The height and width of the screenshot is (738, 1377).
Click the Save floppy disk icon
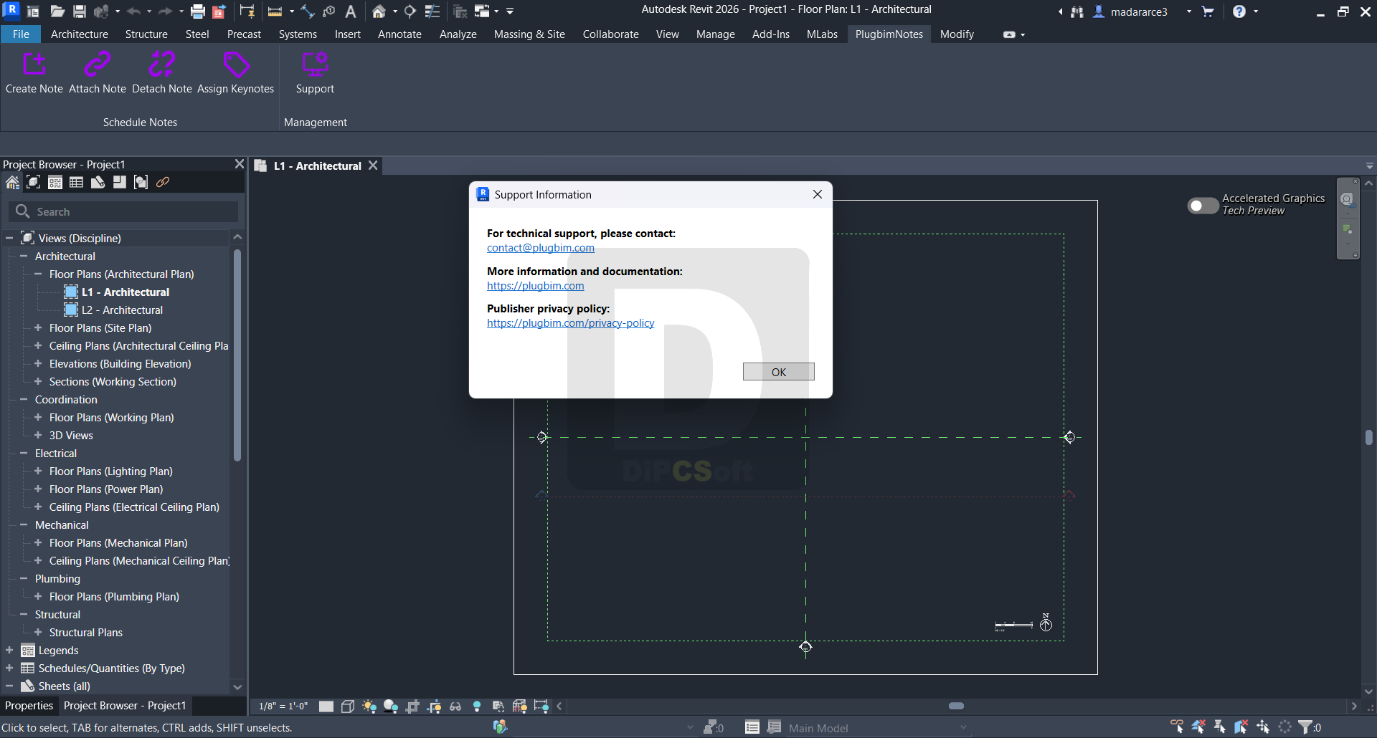[80, 11]
